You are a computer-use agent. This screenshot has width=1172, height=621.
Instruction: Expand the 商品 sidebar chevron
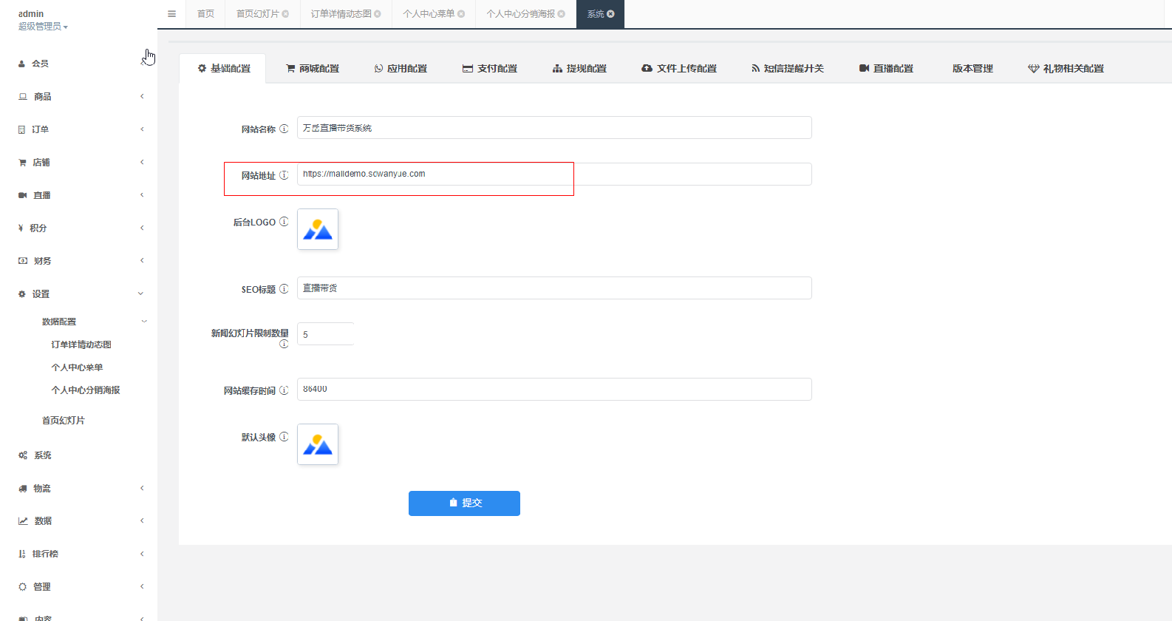tap(142, 96)
